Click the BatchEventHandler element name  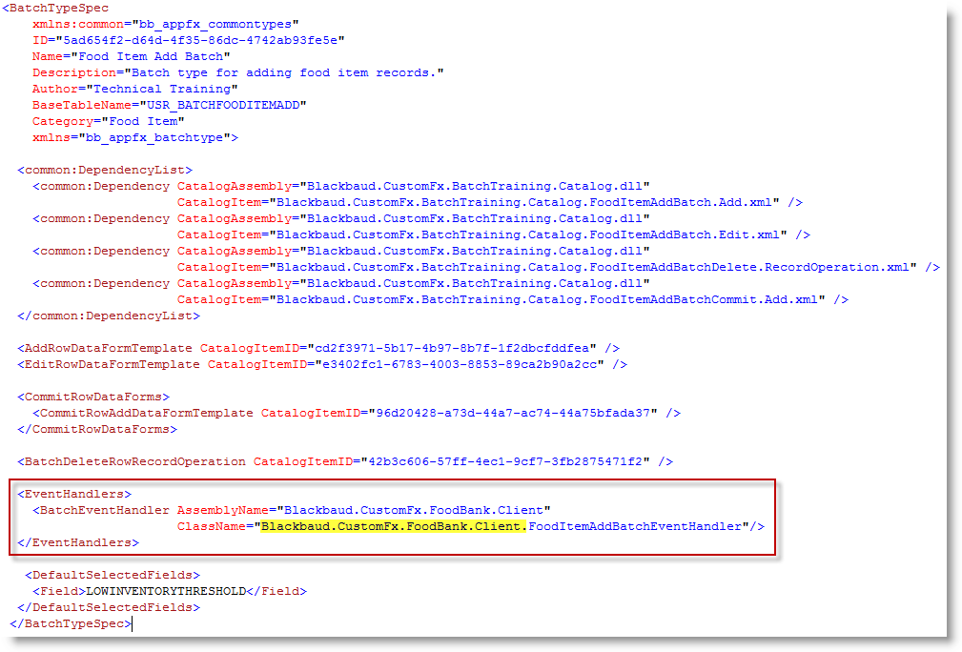[x=104, y=510]
